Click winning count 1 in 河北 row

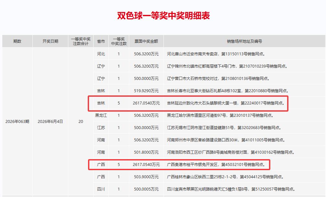pyautogui.click(x=119, y=54)
